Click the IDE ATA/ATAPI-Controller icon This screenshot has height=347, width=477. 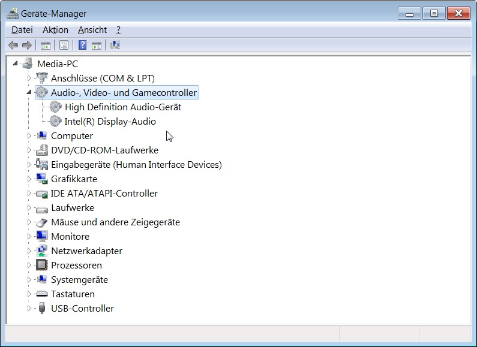[x=41, y=194]
